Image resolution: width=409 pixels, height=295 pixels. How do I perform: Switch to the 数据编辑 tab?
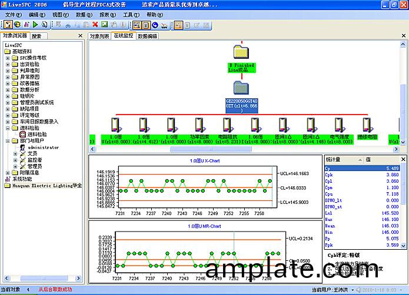[147, 36]
